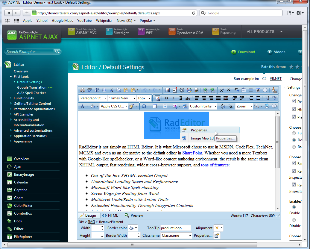Screen dimensions: 310x249
Task: Align text to the left
Action: pos(197,98)
